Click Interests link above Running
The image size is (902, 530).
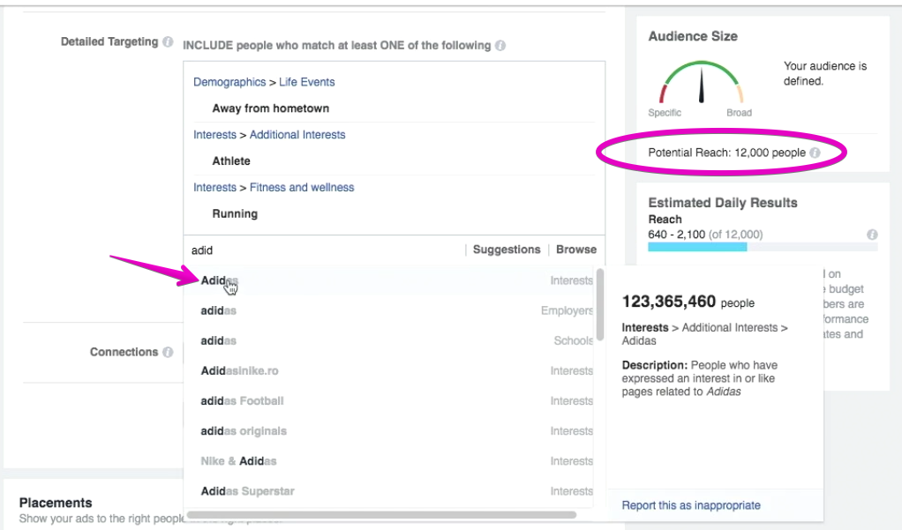click(x=214, y=188)
